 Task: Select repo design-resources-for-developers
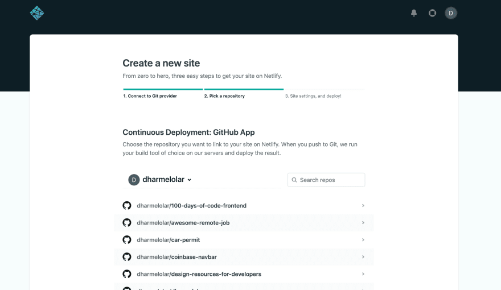click(244, 274)
